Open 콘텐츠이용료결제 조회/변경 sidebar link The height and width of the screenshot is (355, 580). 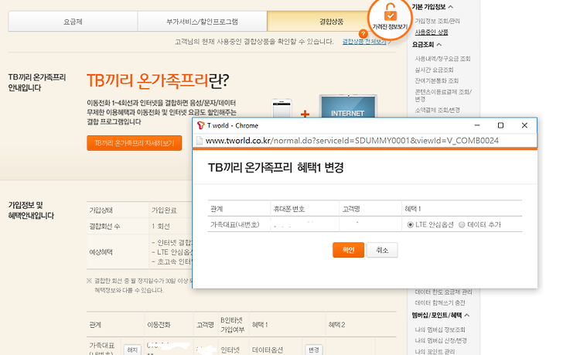(x=443, y=95)
